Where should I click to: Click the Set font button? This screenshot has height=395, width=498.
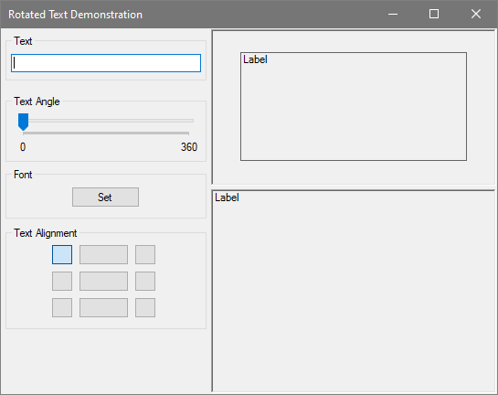coord(105,197)
